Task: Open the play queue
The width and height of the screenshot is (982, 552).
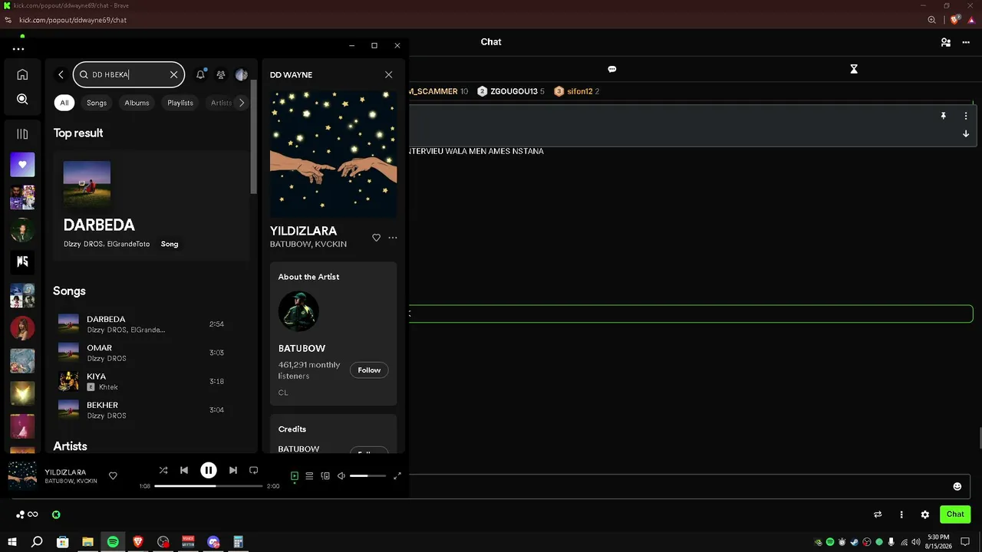Action: 309,476
